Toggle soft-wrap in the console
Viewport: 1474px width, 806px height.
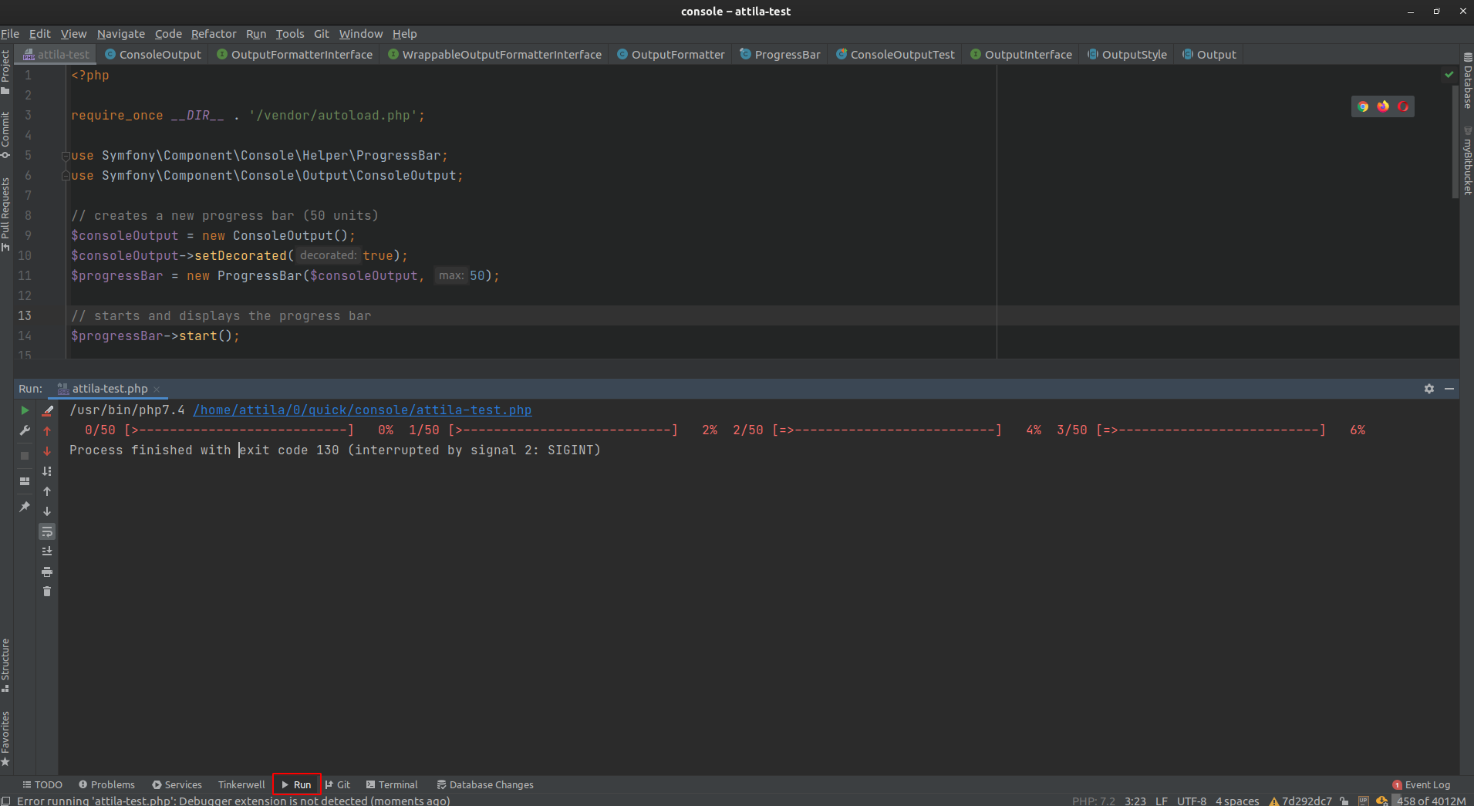pos(46,531)
